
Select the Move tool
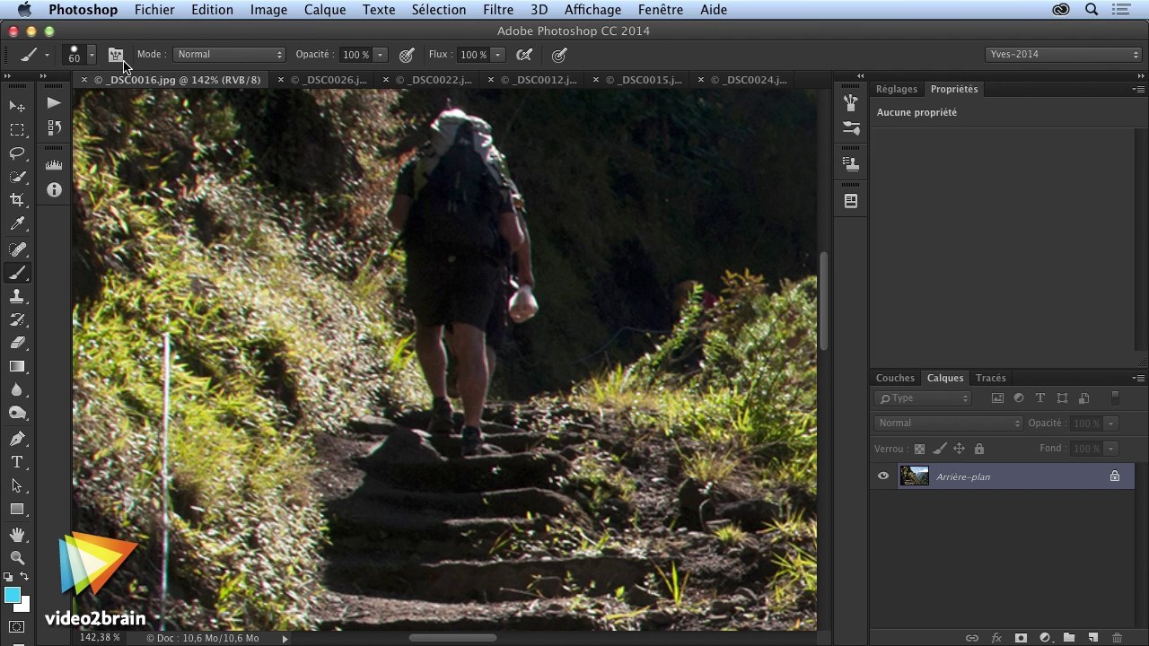17,106
